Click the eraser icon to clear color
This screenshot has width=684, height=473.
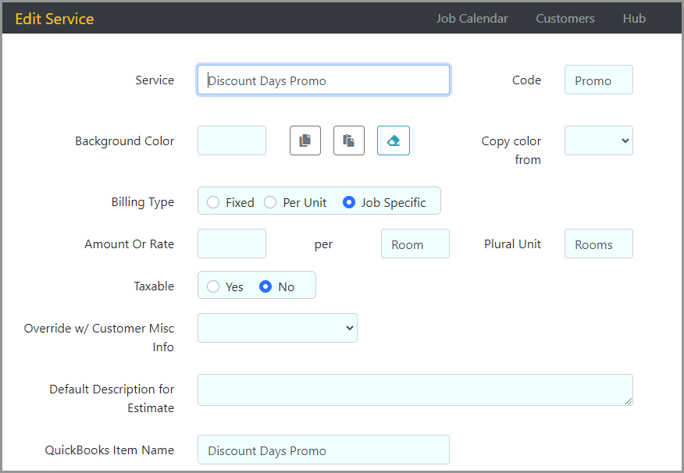pyautogui.click(x=394, y=140)
